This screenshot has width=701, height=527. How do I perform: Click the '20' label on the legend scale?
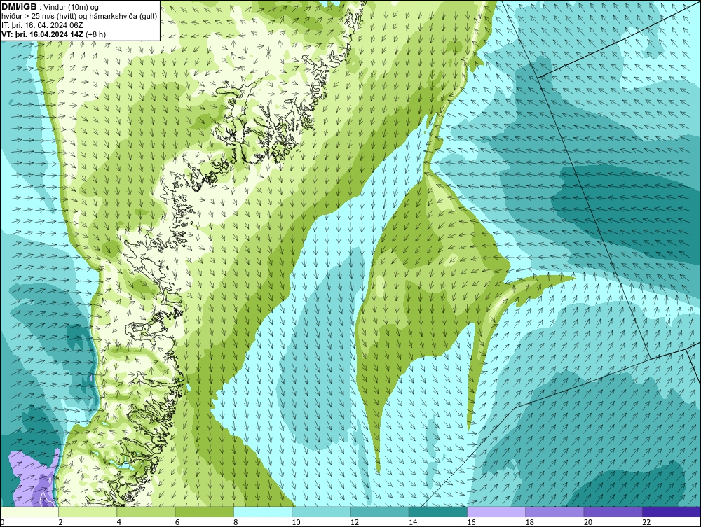tap(588, 523)
